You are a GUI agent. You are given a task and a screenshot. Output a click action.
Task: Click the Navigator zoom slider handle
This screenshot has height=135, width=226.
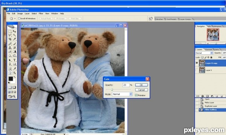[x=216, y=43]
